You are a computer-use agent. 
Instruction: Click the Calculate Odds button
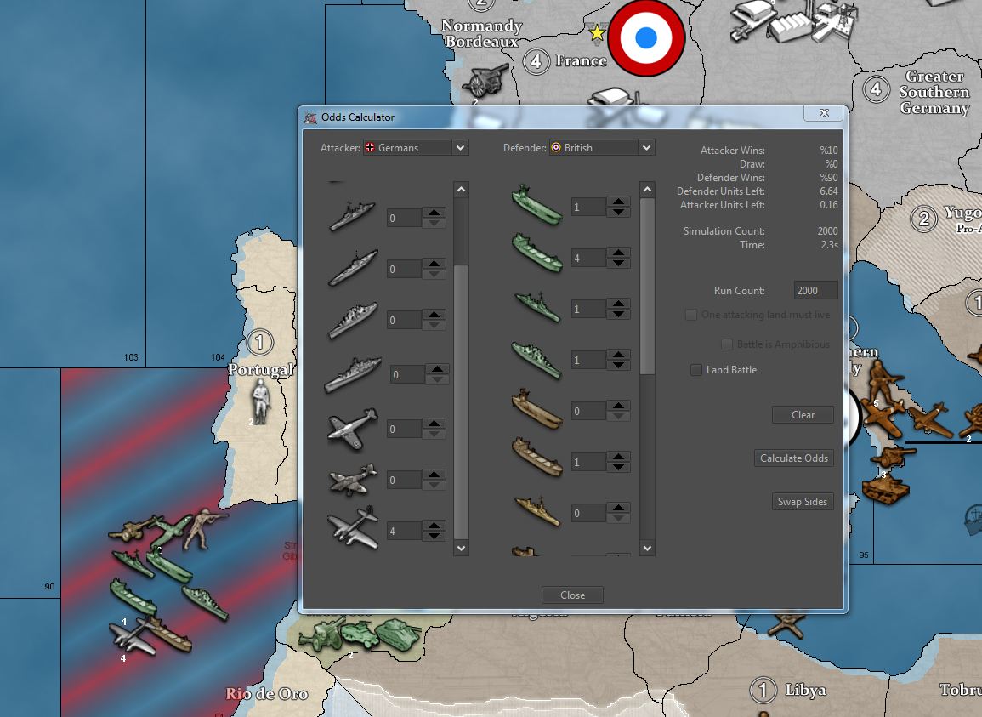(793, 458)
